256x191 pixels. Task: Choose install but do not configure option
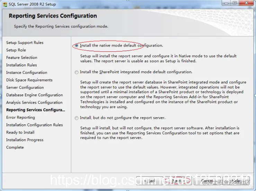coord(77,118)
